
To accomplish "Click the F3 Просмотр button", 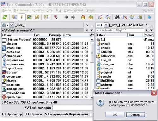I will pyautogui.click(x=12, y=114).
